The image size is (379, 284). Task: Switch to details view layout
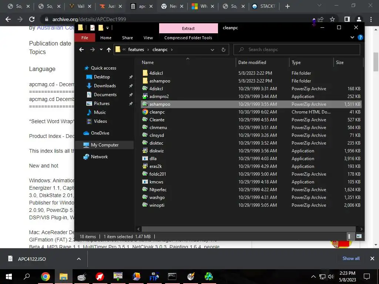pos(349,236)
